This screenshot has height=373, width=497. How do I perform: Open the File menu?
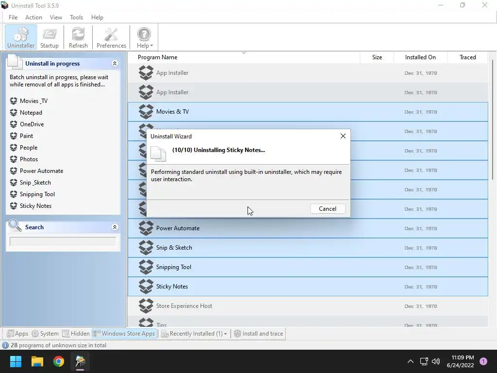tap(13, 17)
